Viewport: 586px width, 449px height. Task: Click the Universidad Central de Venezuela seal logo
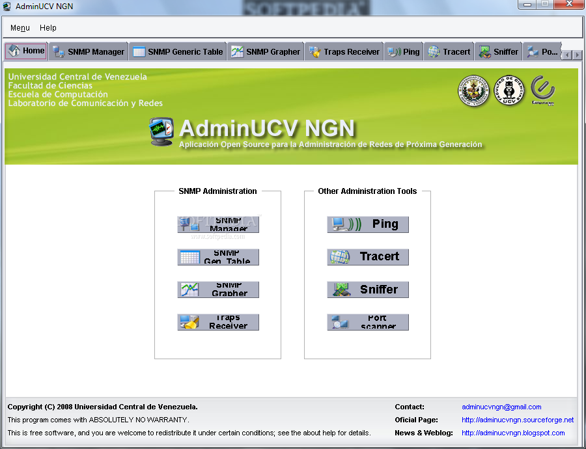(473, 90)
